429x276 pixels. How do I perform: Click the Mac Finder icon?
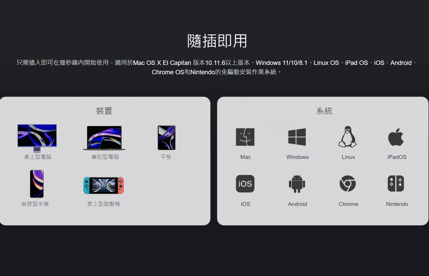(245, 137)
